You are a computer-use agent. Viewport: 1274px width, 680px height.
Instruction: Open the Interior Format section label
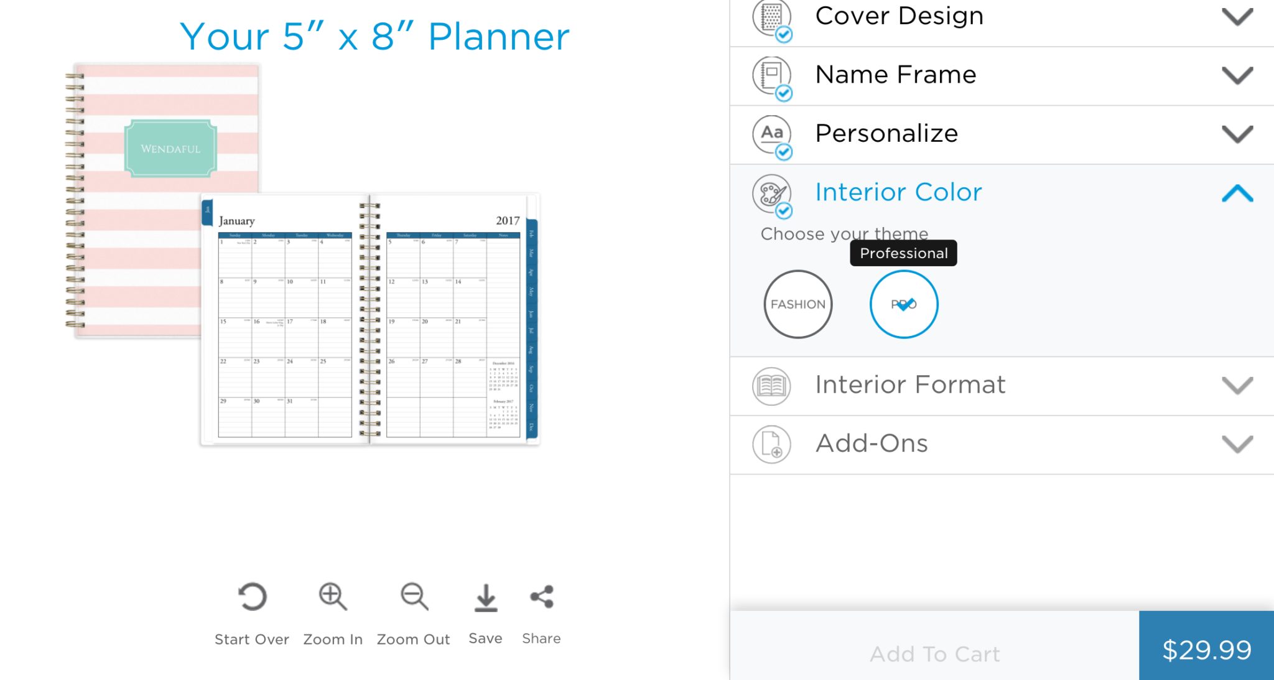pyautogui.click(x=910, y=384)
